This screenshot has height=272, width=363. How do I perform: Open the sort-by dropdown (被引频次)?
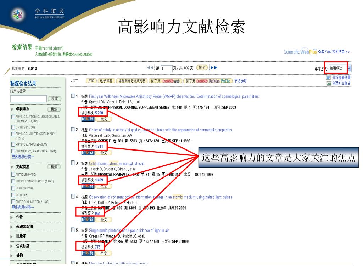click(x=340, y=68)
